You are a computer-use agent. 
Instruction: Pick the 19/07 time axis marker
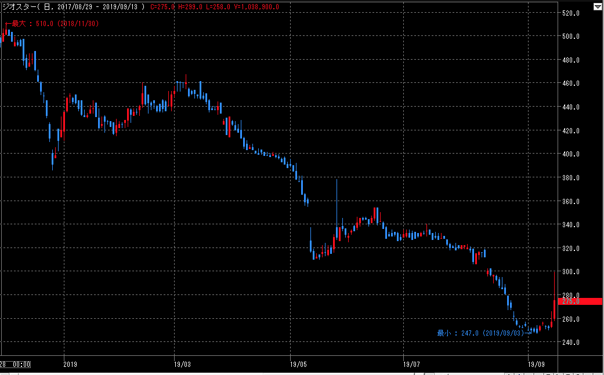[411, 365]
